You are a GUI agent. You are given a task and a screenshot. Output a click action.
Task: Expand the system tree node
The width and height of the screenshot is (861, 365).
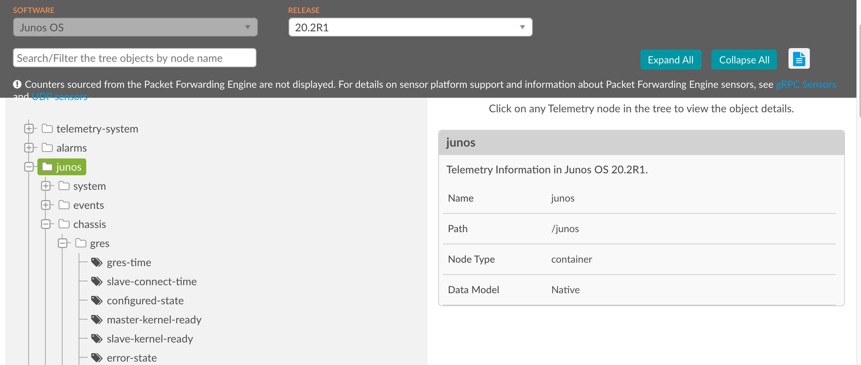(x=46, y=186)
